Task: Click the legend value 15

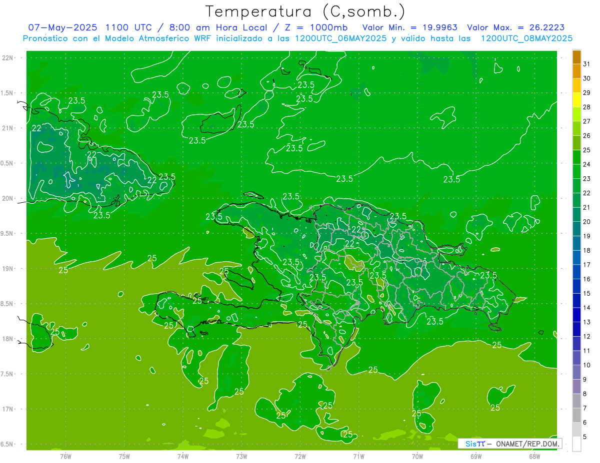Action: 586,293
